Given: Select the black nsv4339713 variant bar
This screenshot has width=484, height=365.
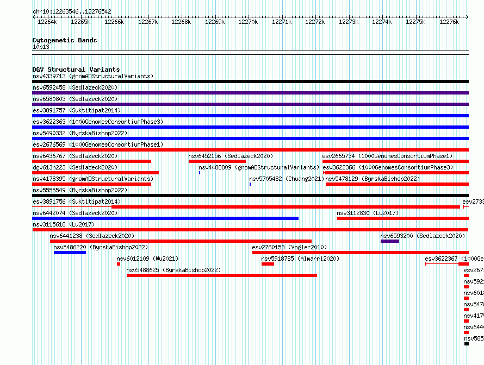Looking at the screenshot, I should 250,81.
